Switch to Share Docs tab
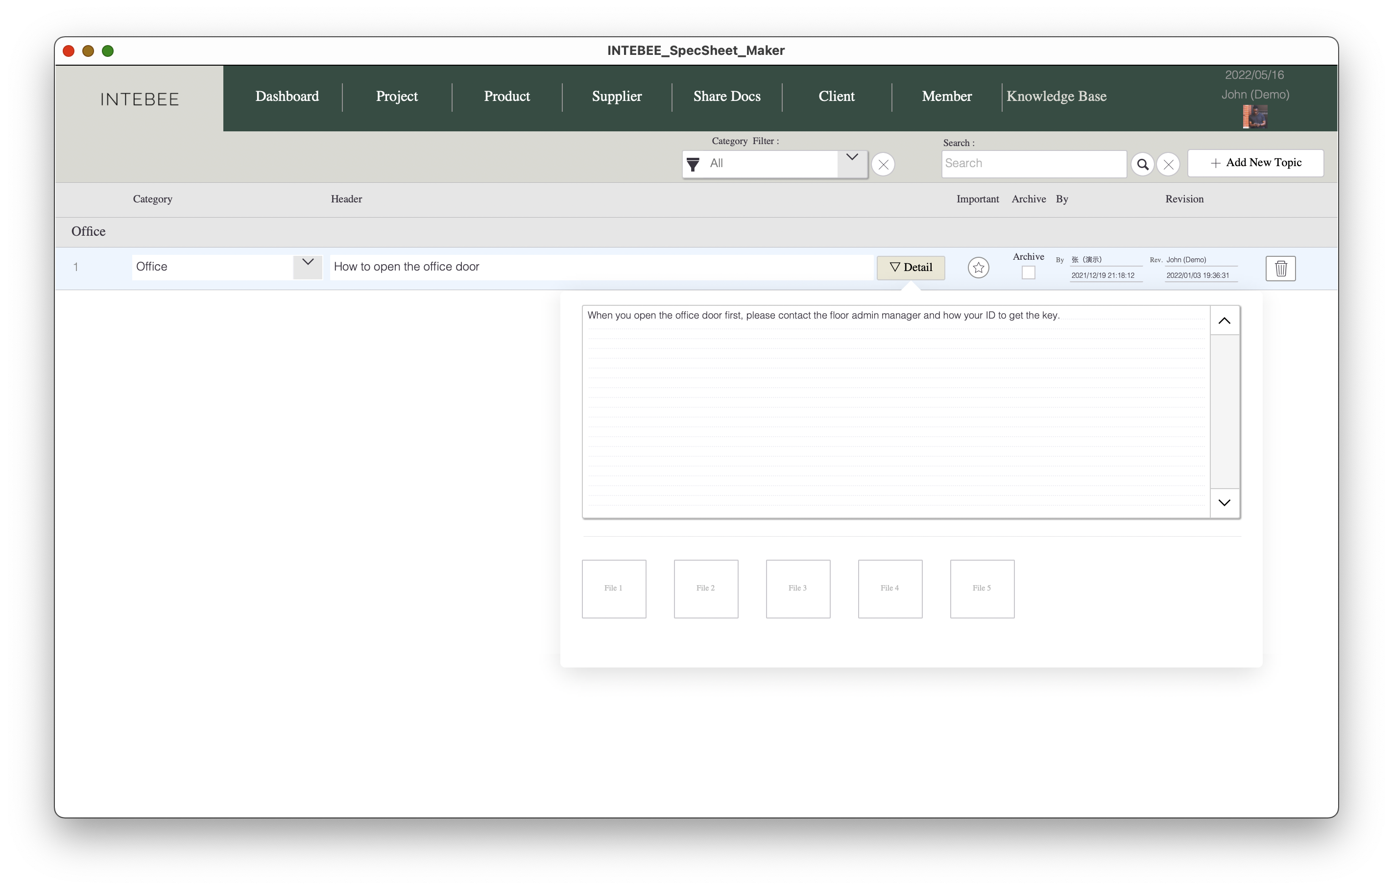 [726, 97]
